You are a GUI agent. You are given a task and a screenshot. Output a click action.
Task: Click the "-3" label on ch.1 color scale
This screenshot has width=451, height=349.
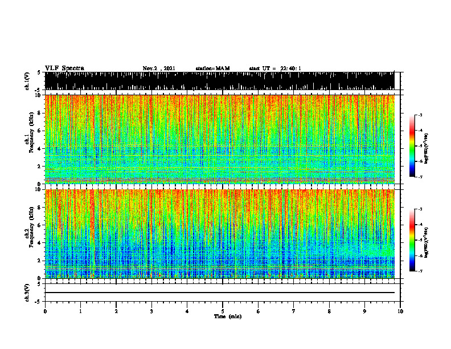coord(420,115)
